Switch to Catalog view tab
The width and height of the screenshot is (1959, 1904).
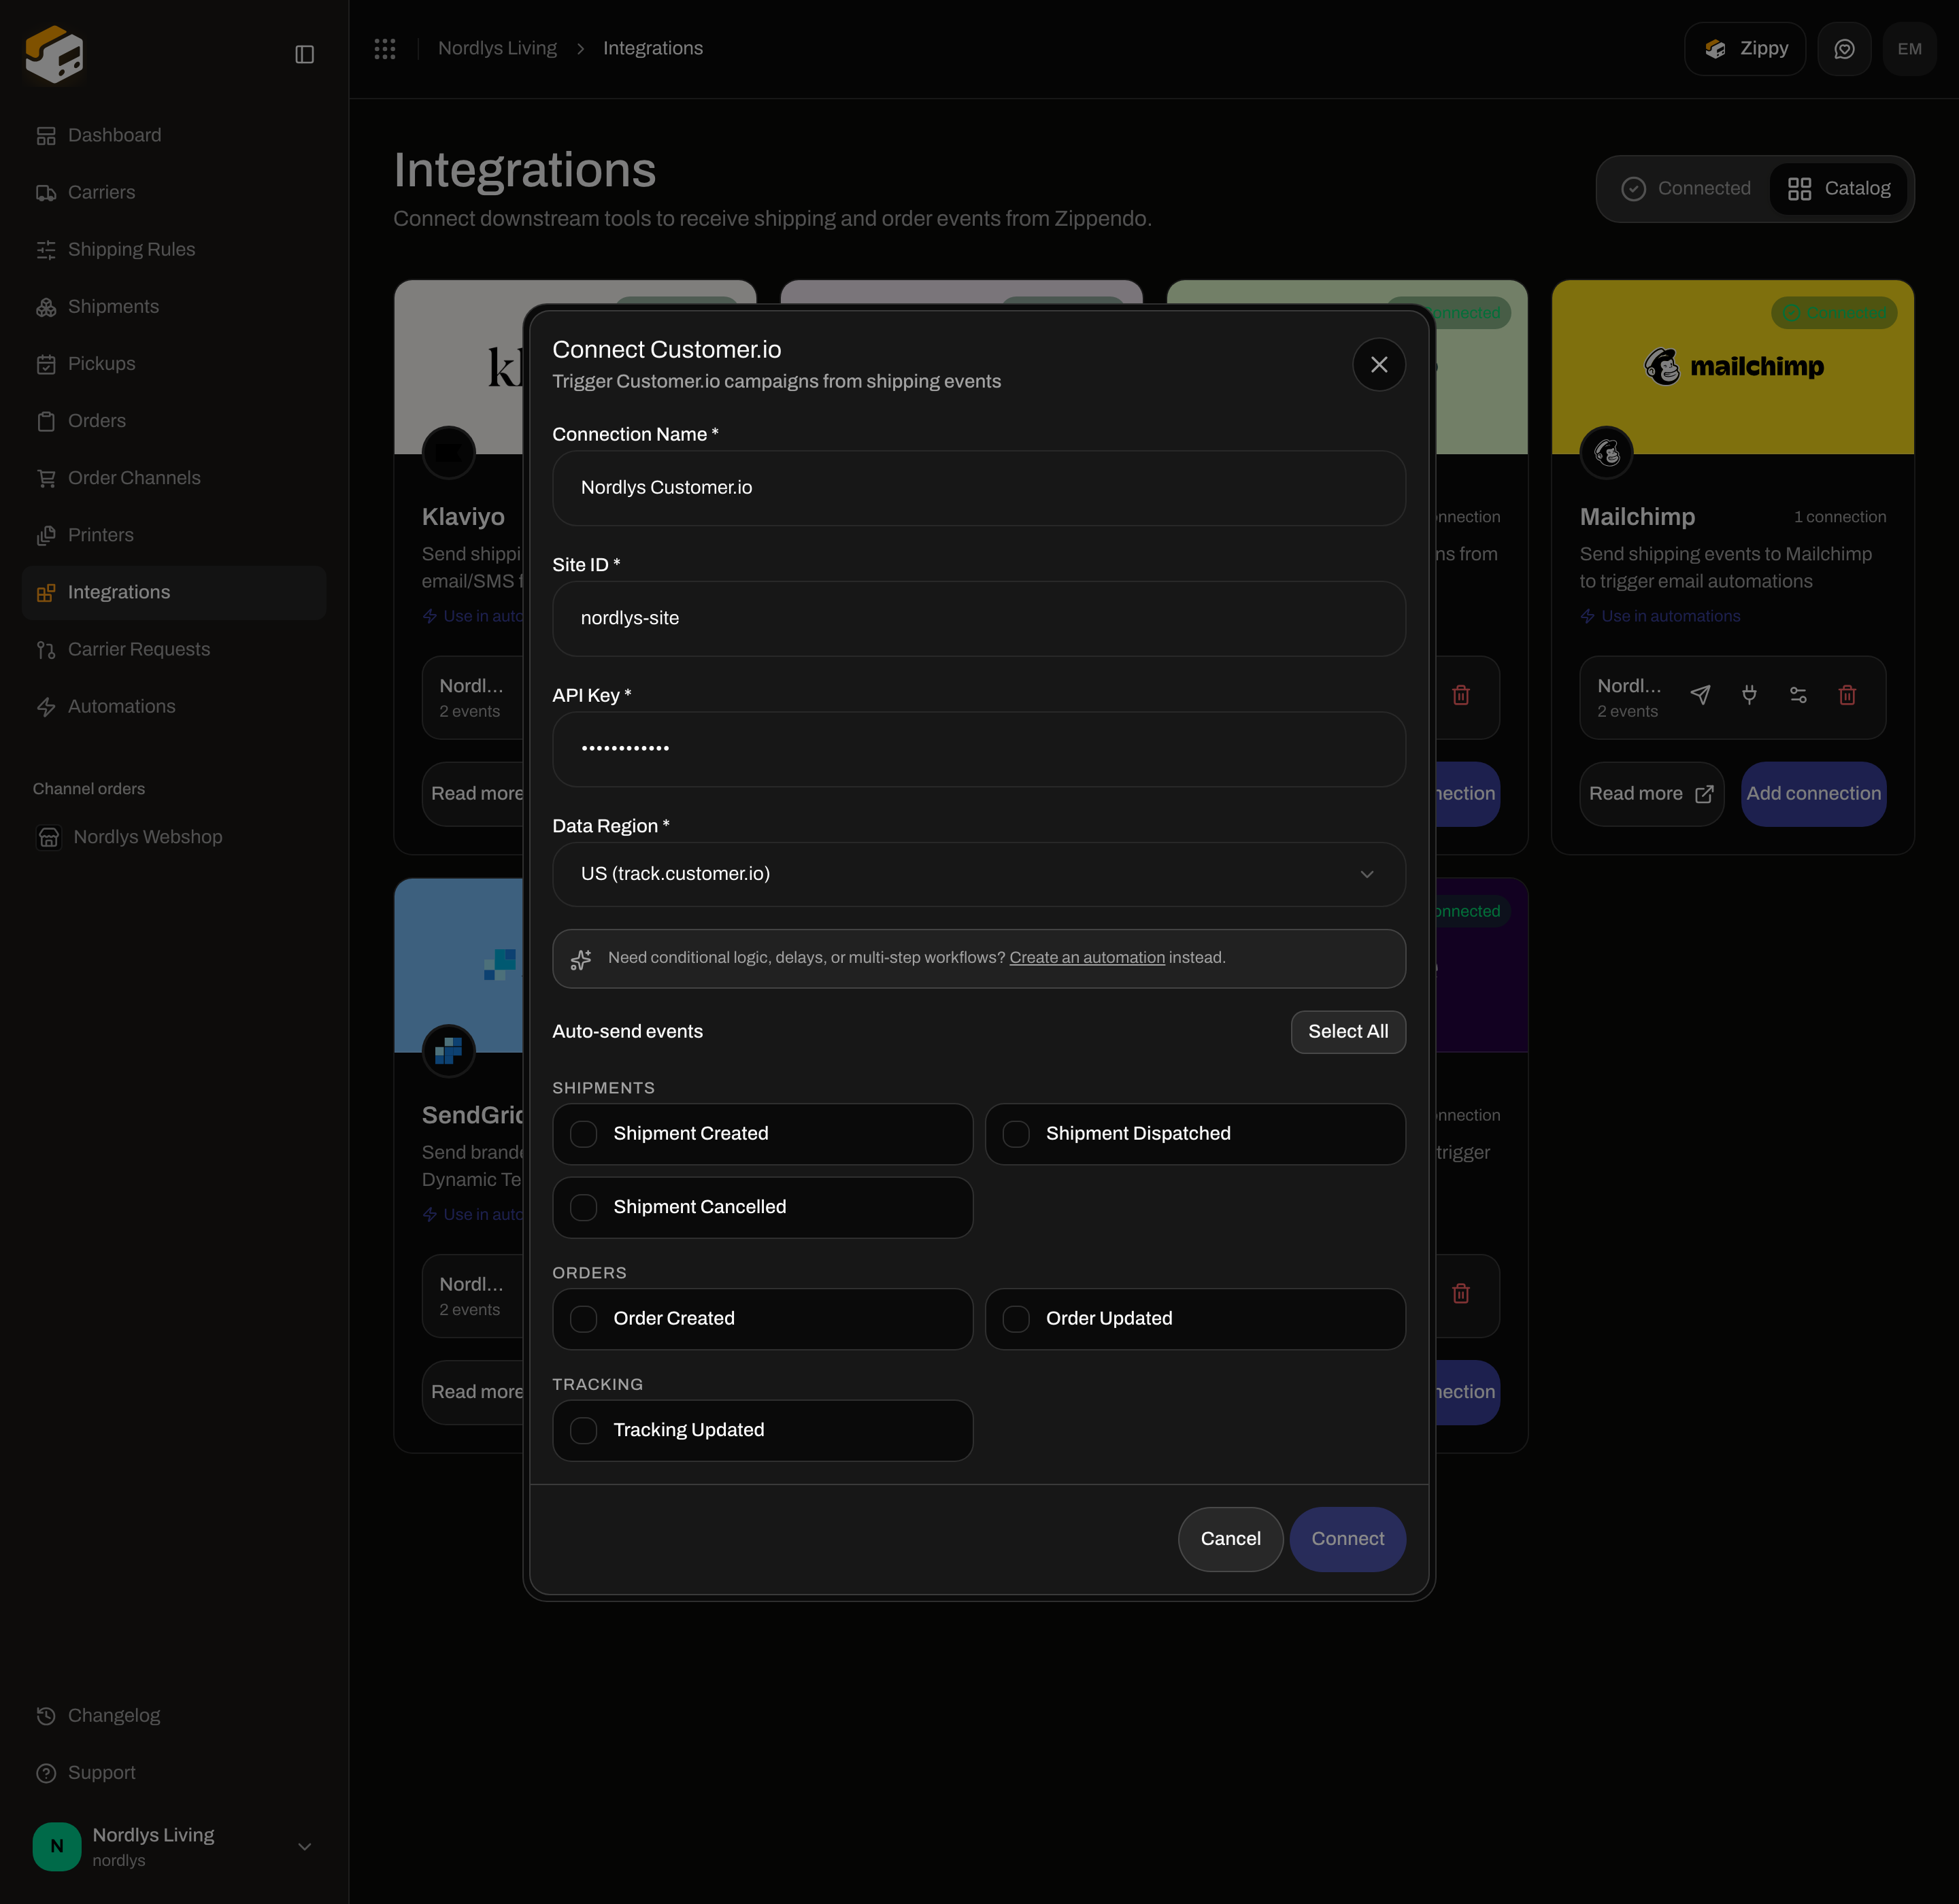[1839, 189]
